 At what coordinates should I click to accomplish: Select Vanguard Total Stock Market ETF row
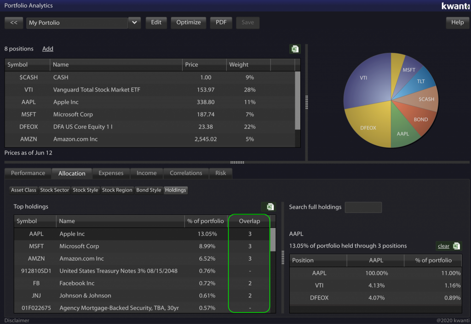tap(150, 90)
